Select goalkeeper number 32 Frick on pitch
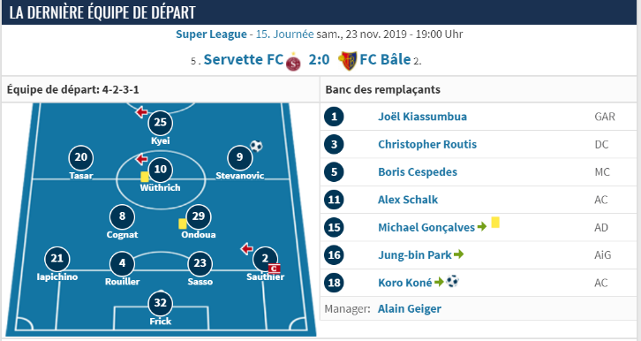This screenshot has width=641, height=341. coord(161,303)
